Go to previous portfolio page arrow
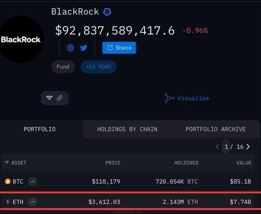 [x=217, y=147]
